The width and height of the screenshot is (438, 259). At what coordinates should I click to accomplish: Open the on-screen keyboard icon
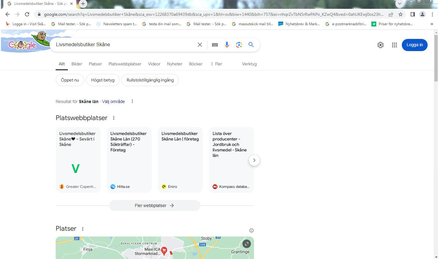215,45
